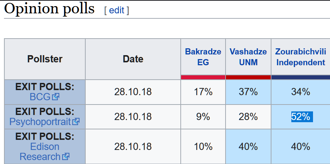Follow the Vashadze candidate link
Viewport: 330px width, 164px height.
point(248,52)
